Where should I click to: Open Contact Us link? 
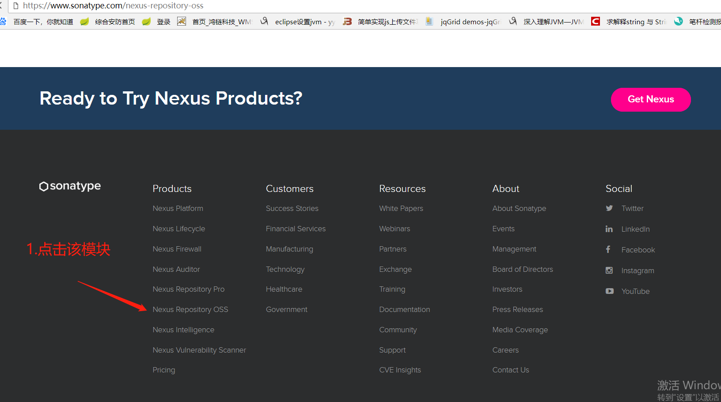pos(511,370)
